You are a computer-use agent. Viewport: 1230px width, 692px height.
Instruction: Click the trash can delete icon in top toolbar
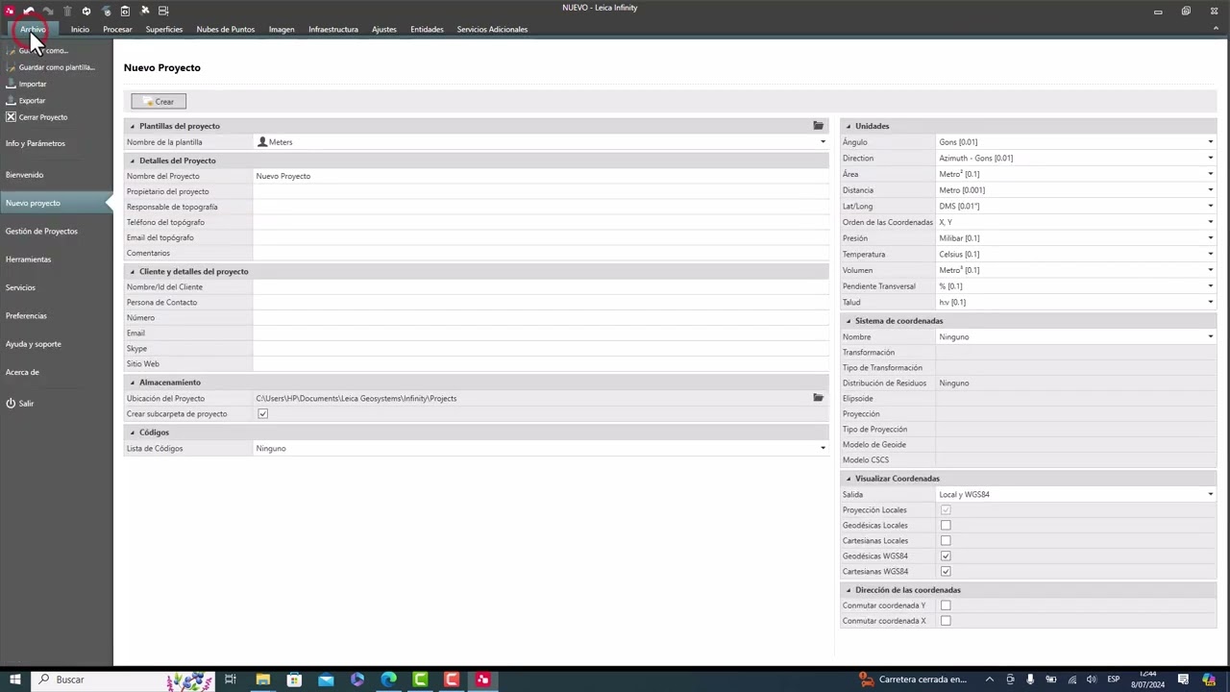pos(67,11)
